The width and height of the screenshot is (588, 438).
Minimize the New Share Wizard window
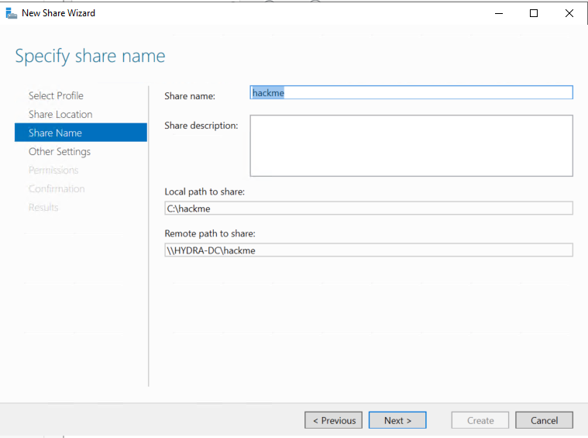(497, 13)
